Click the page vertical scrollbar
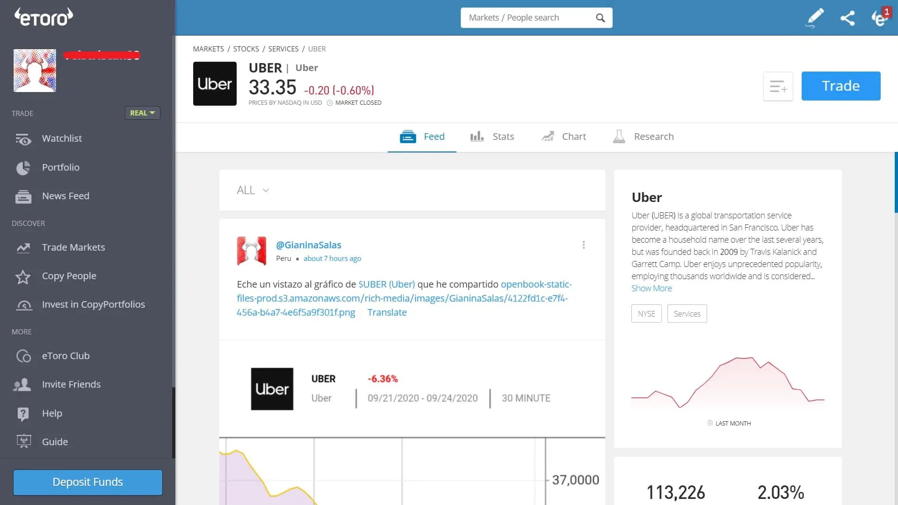 coord(896,182)
